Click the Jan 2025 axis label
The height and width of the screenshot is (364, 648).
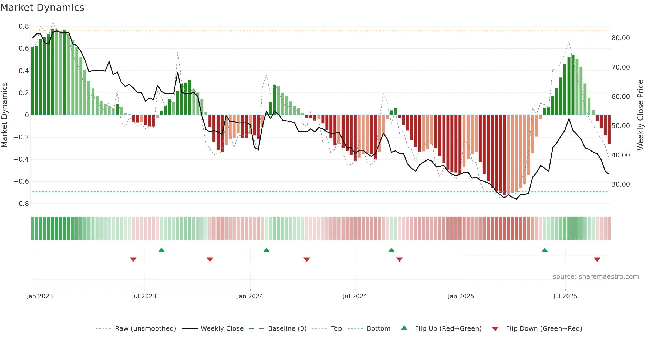click(461, 296)
